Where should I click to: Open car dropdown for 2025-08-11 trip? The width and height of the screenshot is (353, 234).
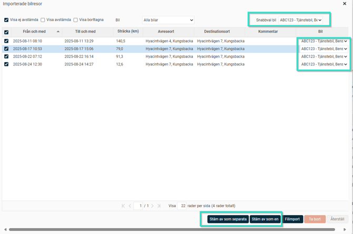click(x=324, y=41)
